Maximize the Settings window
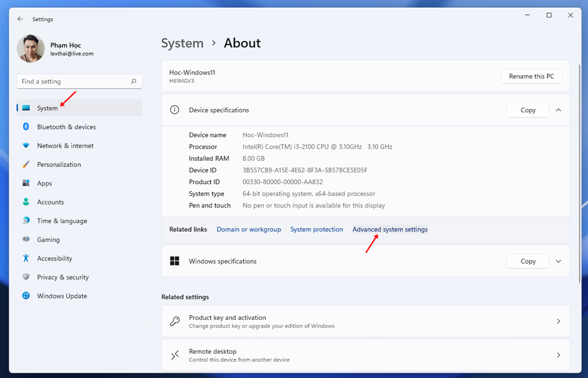This screenshot has height=378, width=588. (x=549, y=15)
